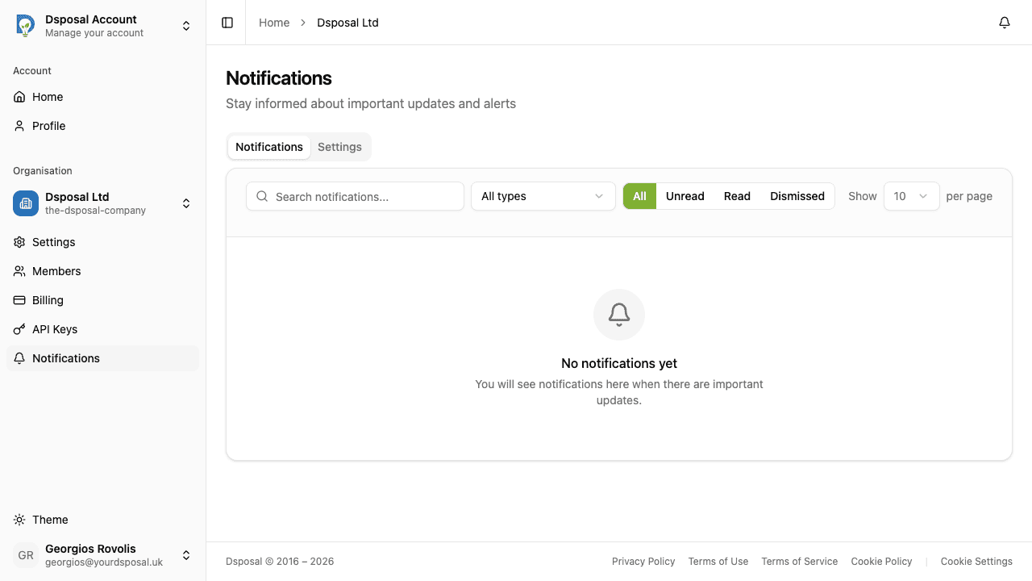Select the Profile icon in the sidebar

[x=19, y=126]
